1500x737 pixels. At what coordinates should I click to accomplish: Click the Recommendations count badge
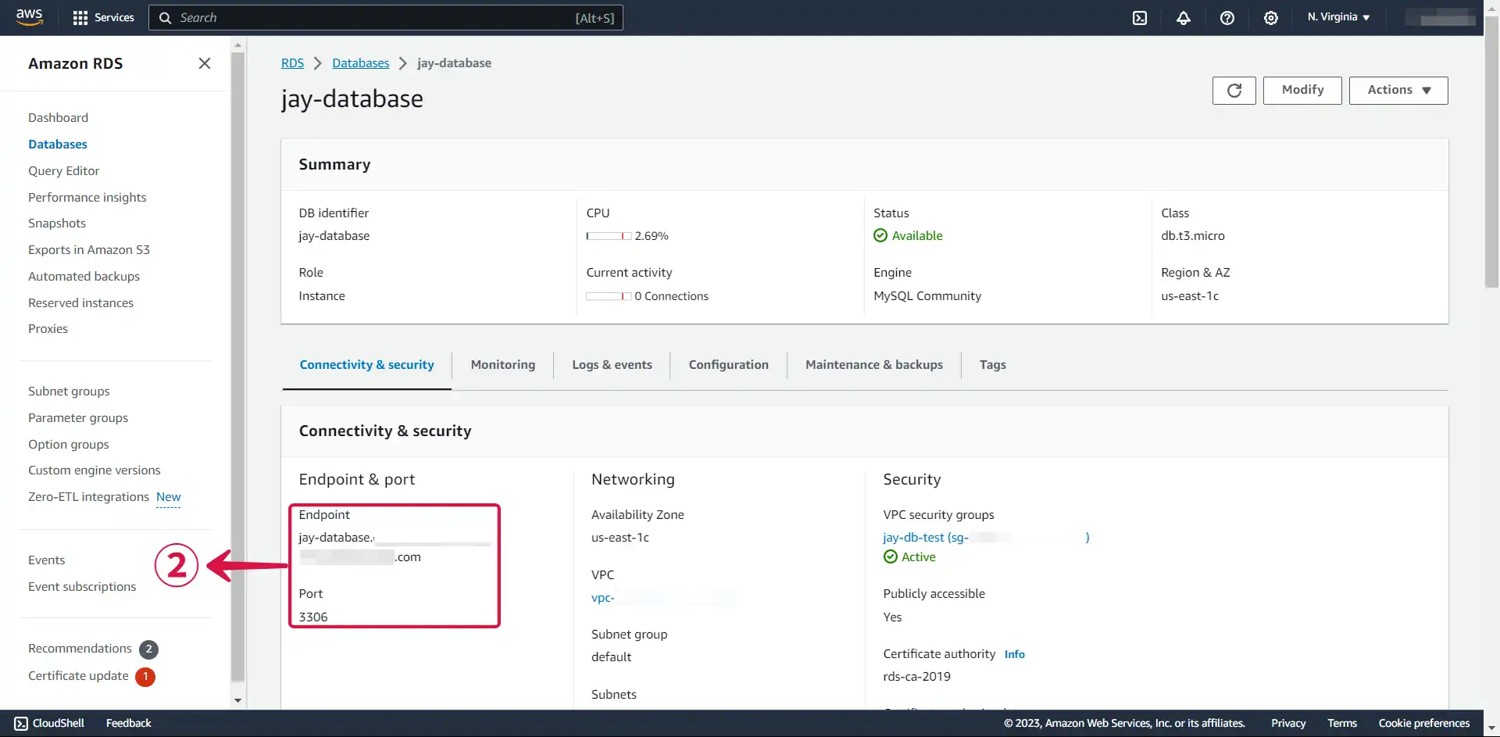pos(148,649)
